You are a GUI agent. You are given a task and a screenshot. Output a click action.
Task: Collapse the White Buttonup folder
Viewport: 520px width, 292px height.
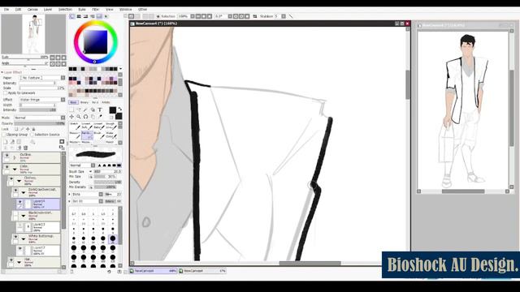coord(24,239)
